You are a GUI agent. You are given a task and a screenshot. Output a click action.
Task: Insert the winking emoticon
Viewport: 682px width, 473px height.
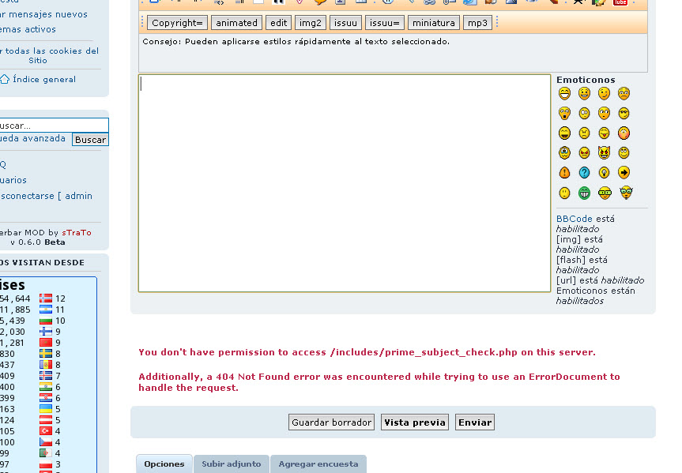click(604, 93)
